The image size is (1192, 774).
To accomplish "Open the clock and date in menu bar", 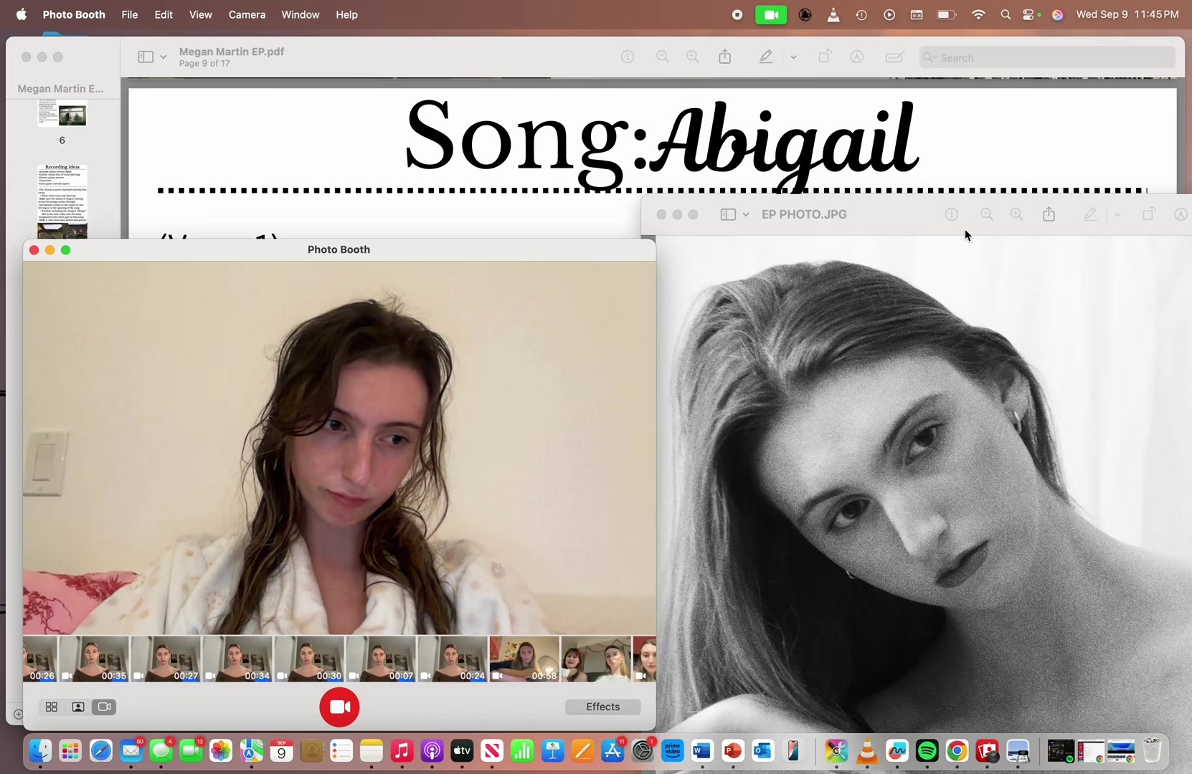I will click(1127, 14).
